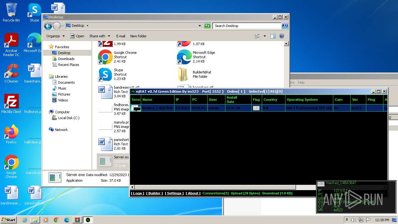Select the Google Chrome shortcut in Explorer
This screenshot has width=398, height=224.
pos(118,57)
